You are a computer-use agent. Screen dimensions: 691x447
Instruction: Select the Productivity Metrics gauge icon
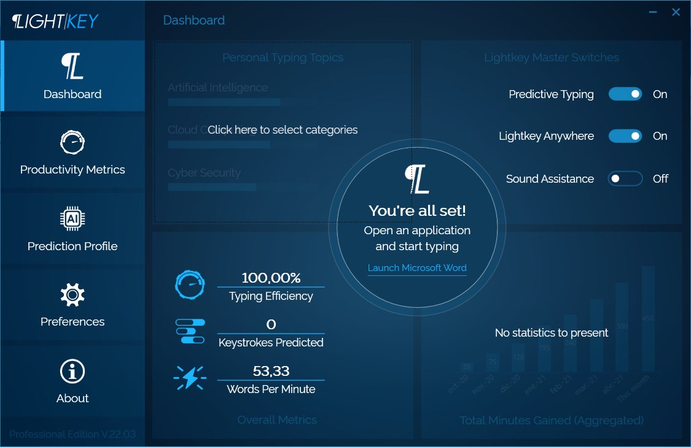(72, 142)
